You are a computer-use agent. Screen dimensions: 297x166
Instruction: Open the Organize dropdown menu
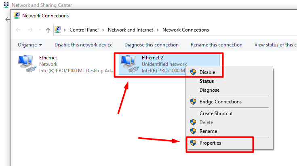click(x=30, y=45)
